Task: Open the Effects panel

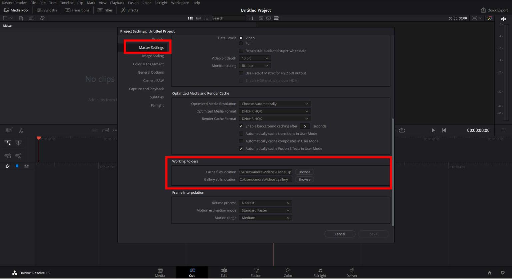Action: [129, 10]
